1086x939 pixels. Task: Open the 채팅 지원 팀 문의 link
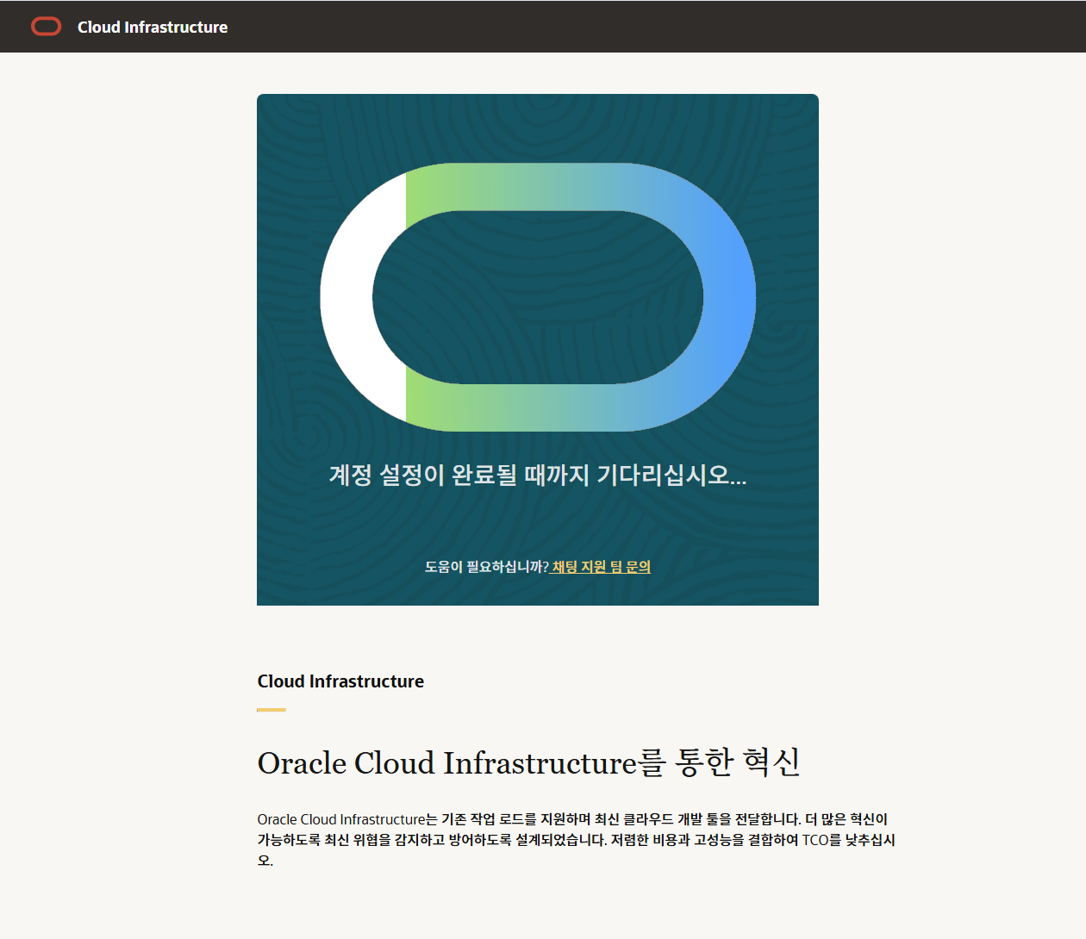pyautogui.click(x=601, y=567)
